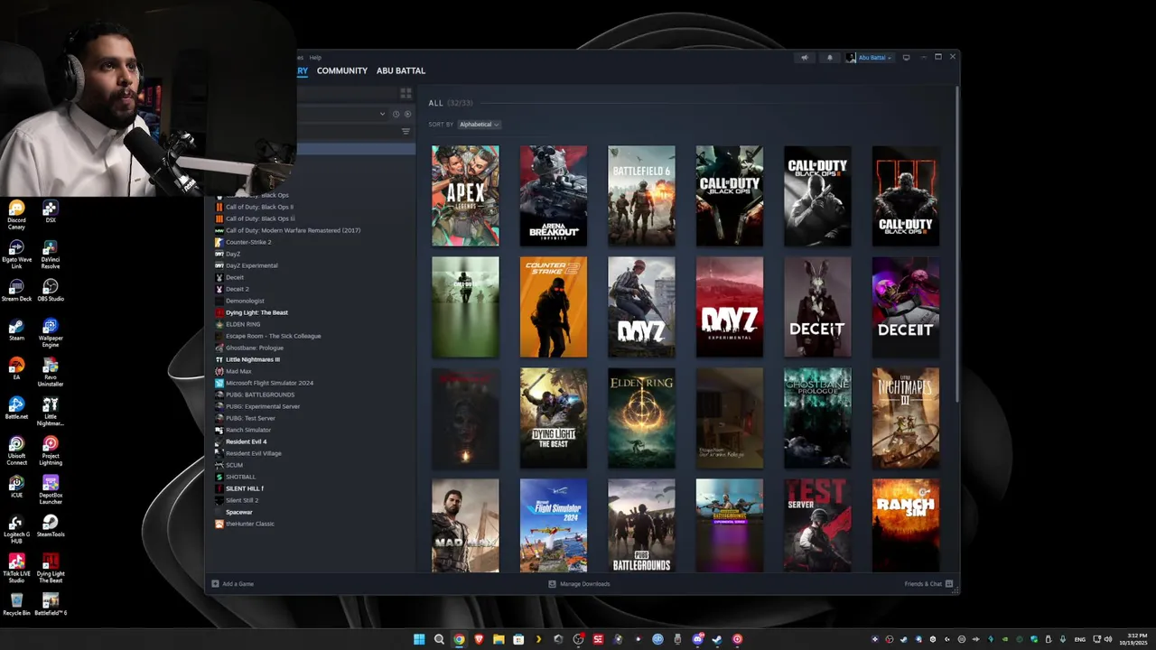
Task: Launch SteamTools desktop shortcut
Action: (51, 525)
